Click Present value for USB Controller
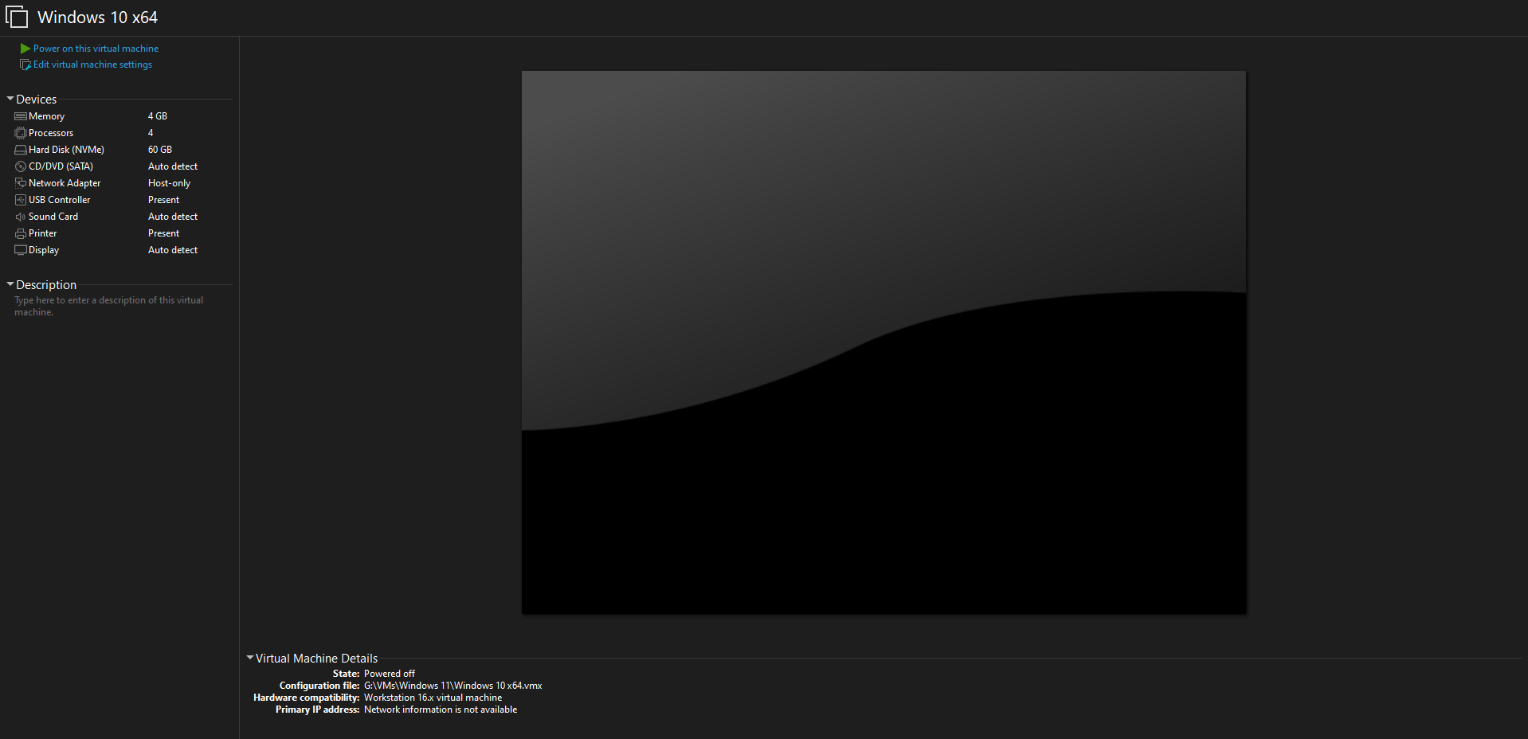Viewport: 1528px width, 739px height. [163, 200]
